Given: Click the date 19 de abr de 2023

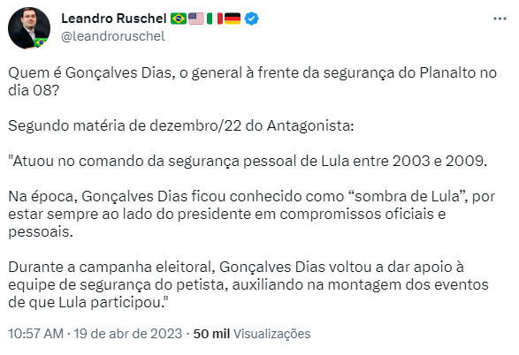Looking at the screenshot, I should [127, 334].
